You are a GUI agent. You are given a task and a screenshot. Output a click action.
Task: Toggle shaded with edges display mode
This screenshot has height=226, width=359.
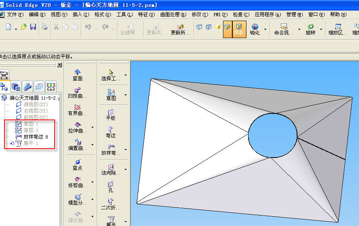pos(227,29)
